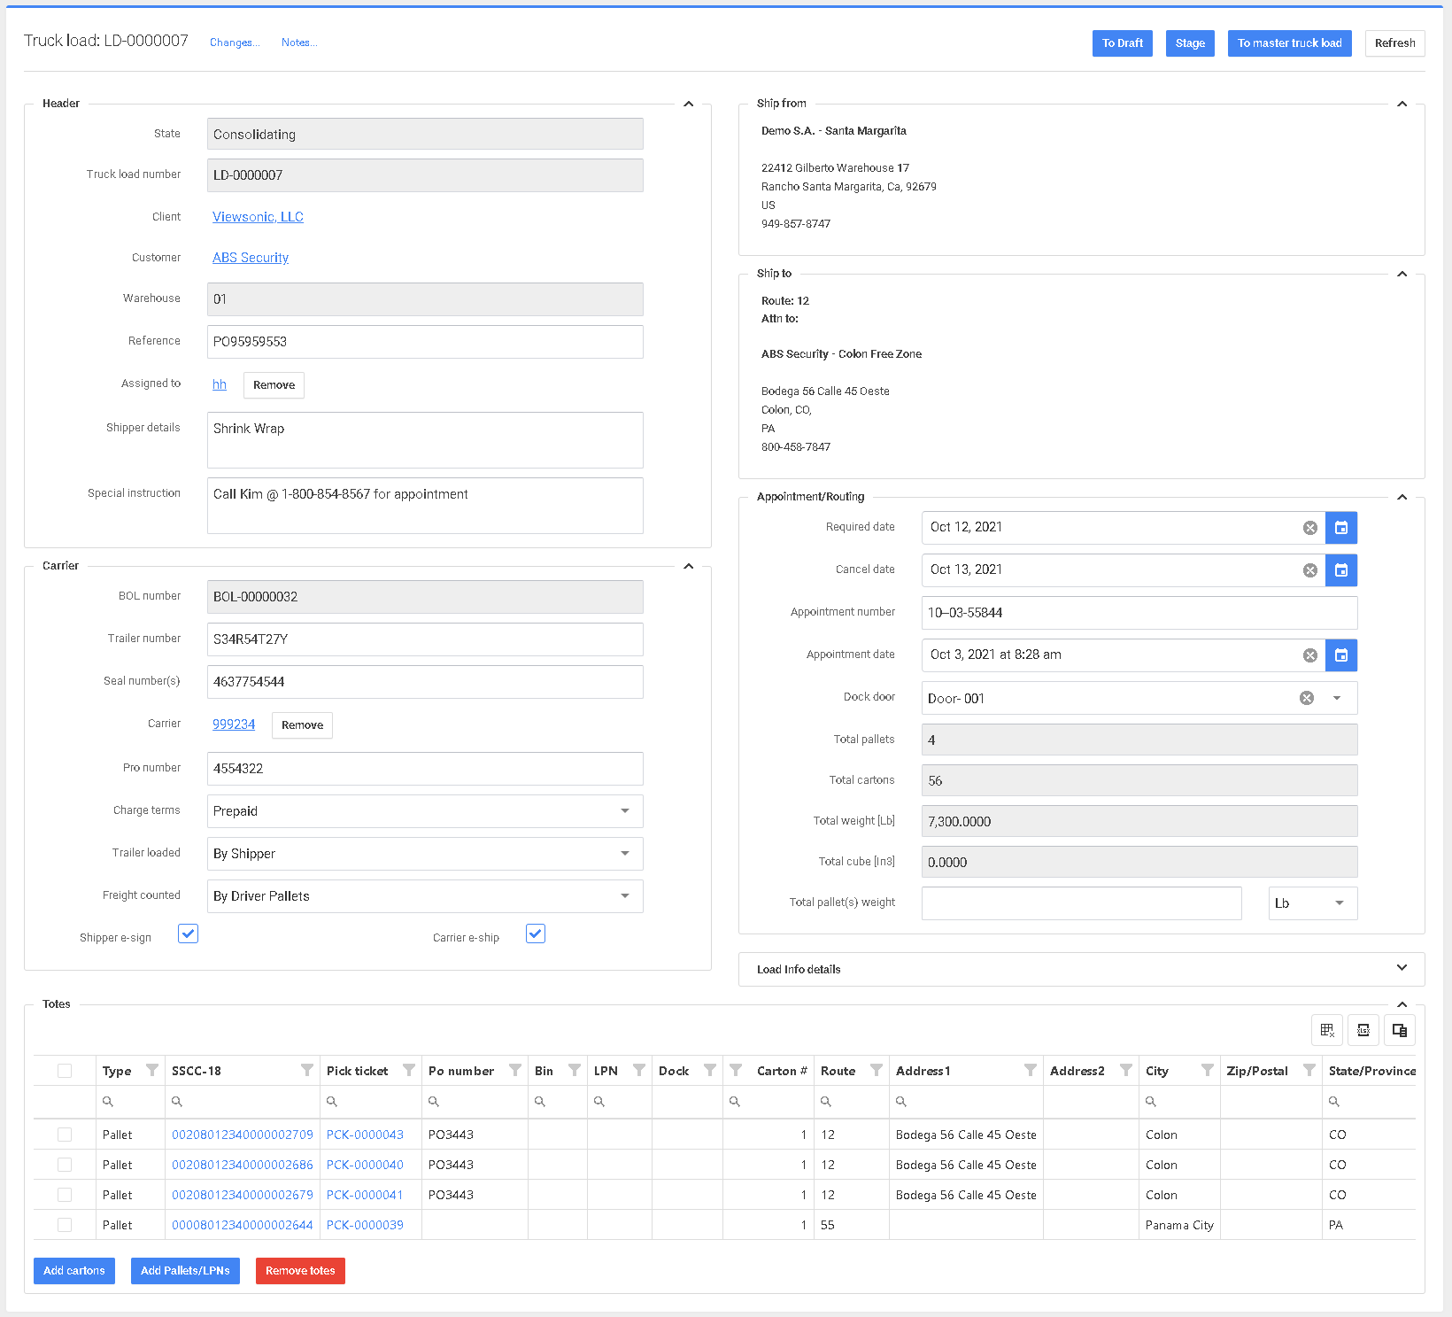Screen dimensions: 1452x1317
Task: Open the column chooser icon in Totes
Action: tap(1399, 1030)
